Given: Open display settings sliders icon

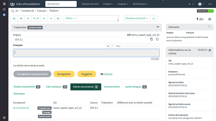Looking at the screenshot, I should coord(210,19).
